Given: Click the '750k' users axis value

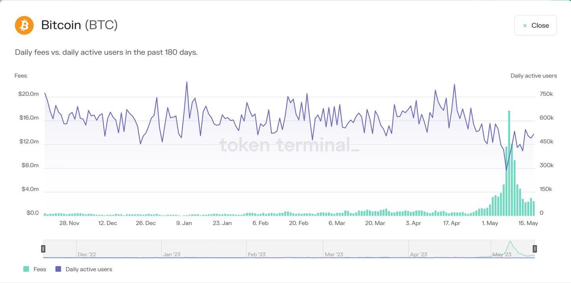Looking at the screenshot, I should tap(546, 94).
